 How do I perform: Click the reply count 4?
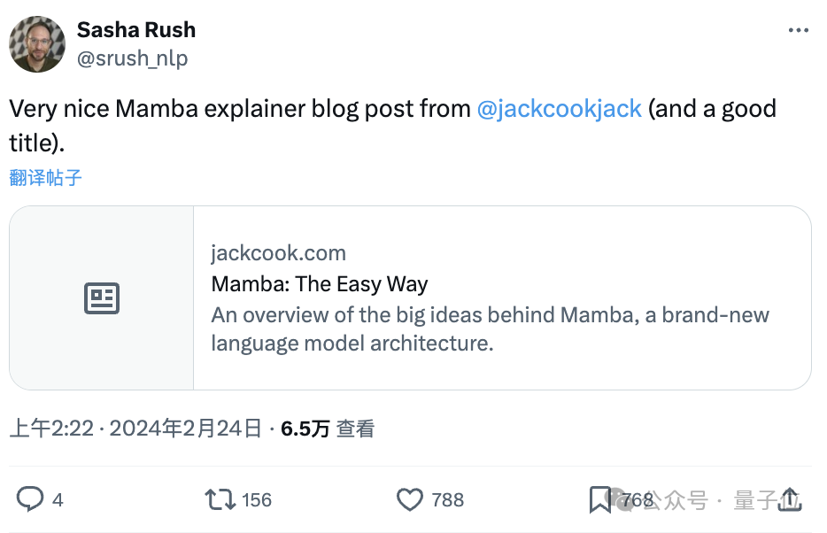click(x=58, y=500)
